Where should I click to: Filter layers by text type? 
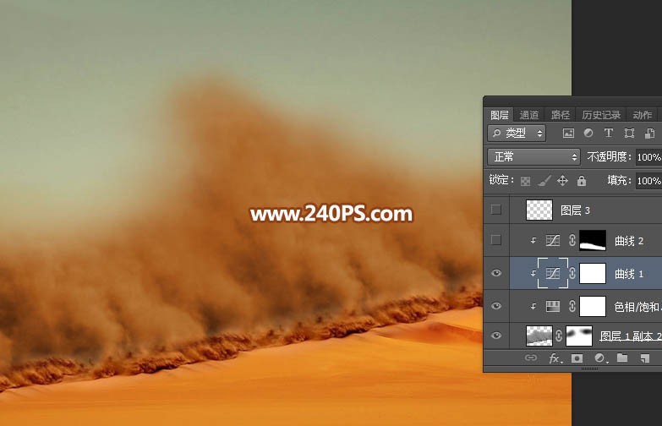609,134
